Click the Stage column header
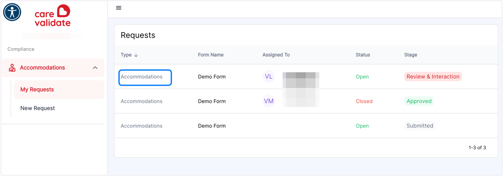The width and height of the screenshot is (503, 176). (x=411, y=55)
